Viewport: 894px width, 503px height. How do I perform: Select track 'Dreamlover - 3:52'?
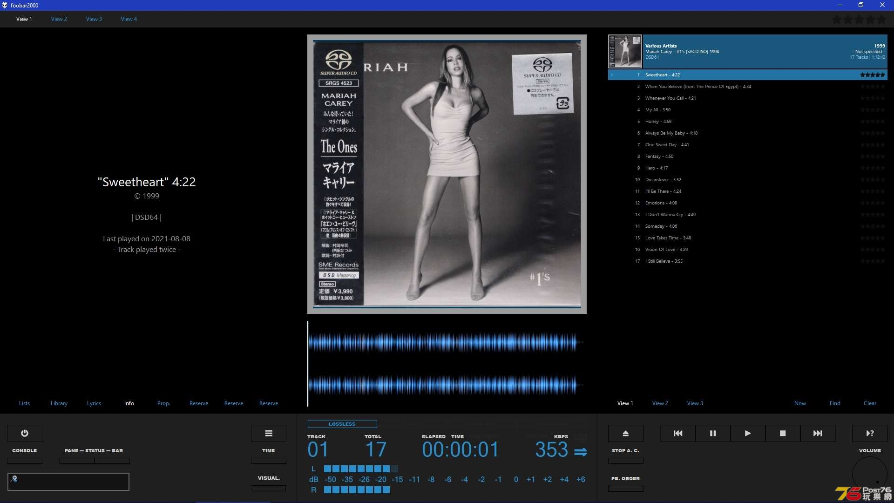(x=747, y=180)
